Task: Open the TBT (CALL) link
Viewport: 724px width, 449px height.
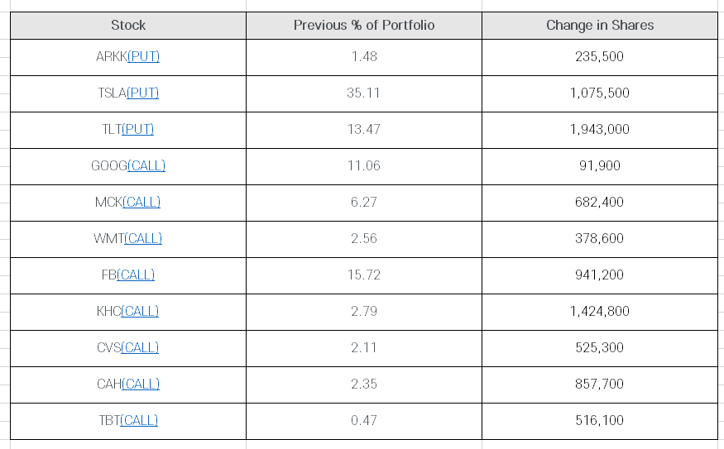Action: pos(139,422)
